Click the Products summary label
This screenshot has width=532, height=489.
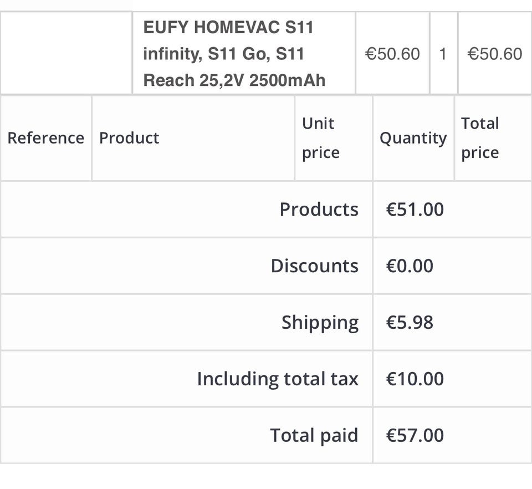(319, 210)
